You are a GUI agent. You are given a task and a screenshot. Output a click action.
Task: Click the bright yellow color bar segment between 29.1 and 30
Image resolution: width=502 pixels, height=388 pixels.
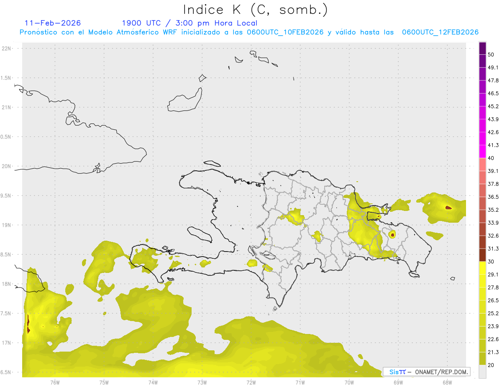pyautogui.click(x=482, y=268)
